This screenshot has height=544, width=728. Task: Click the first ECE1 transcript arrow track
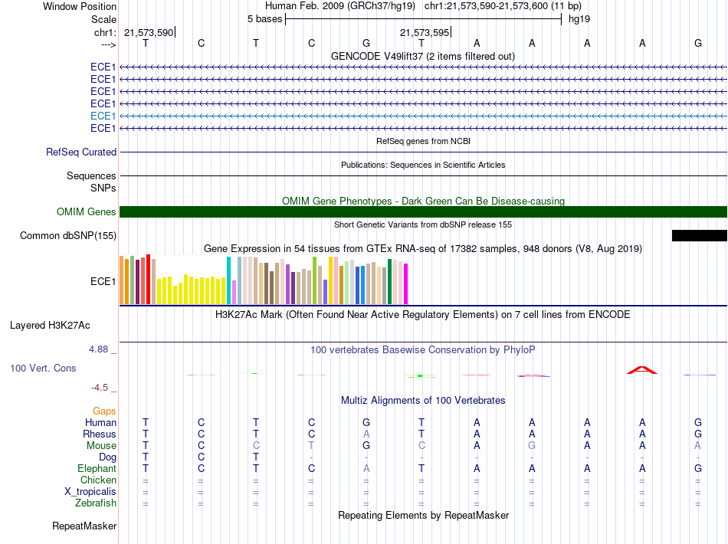click(x=424, y=67)
